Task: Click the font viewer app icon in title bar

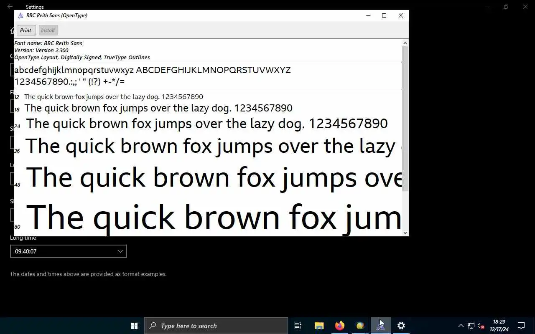Action: 20,15
